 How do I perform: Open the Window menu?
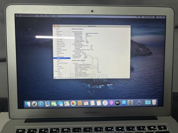click(x=50, y=16)
